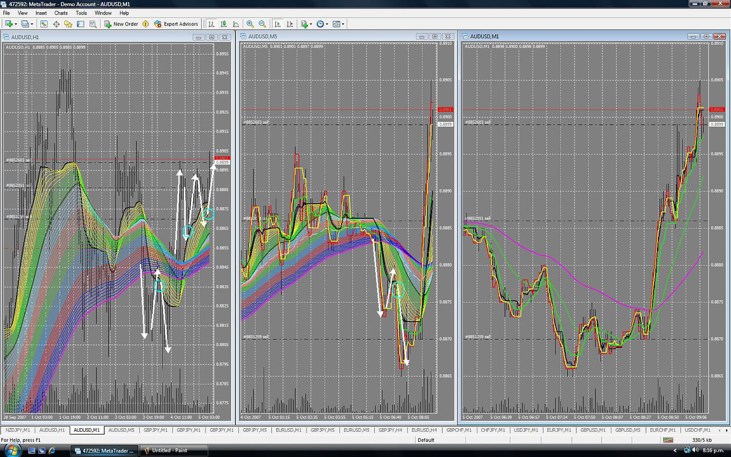
Task: Switch to the NZDJPY,M1 chart tab
Action: click(x=18, y=430)
